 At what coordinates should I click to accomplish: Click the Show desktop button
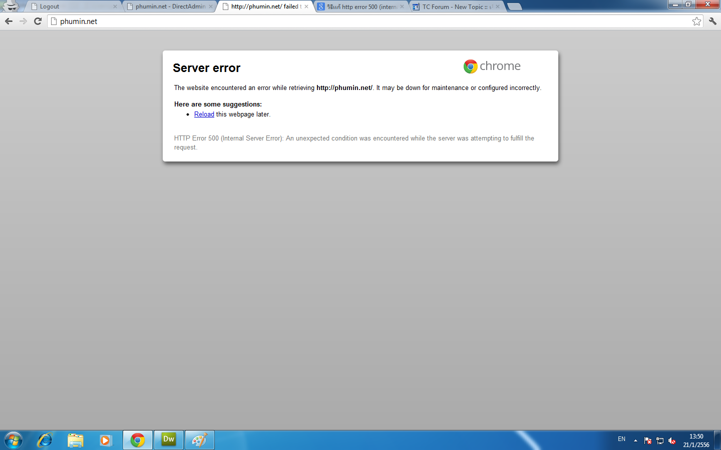[x=717, y=440]
